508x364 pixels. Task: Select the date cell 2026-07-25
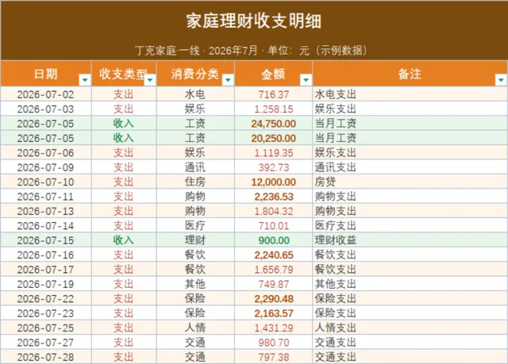click(x=46, y=328)
